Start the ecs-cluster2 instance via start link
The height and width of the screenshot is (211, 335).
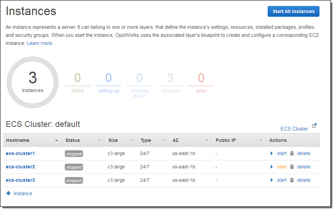[282, 167]
